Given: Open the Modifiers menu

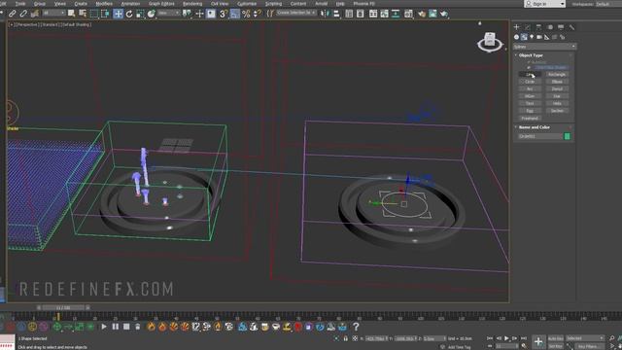Looking at the screenshot, I should [104, 4].
